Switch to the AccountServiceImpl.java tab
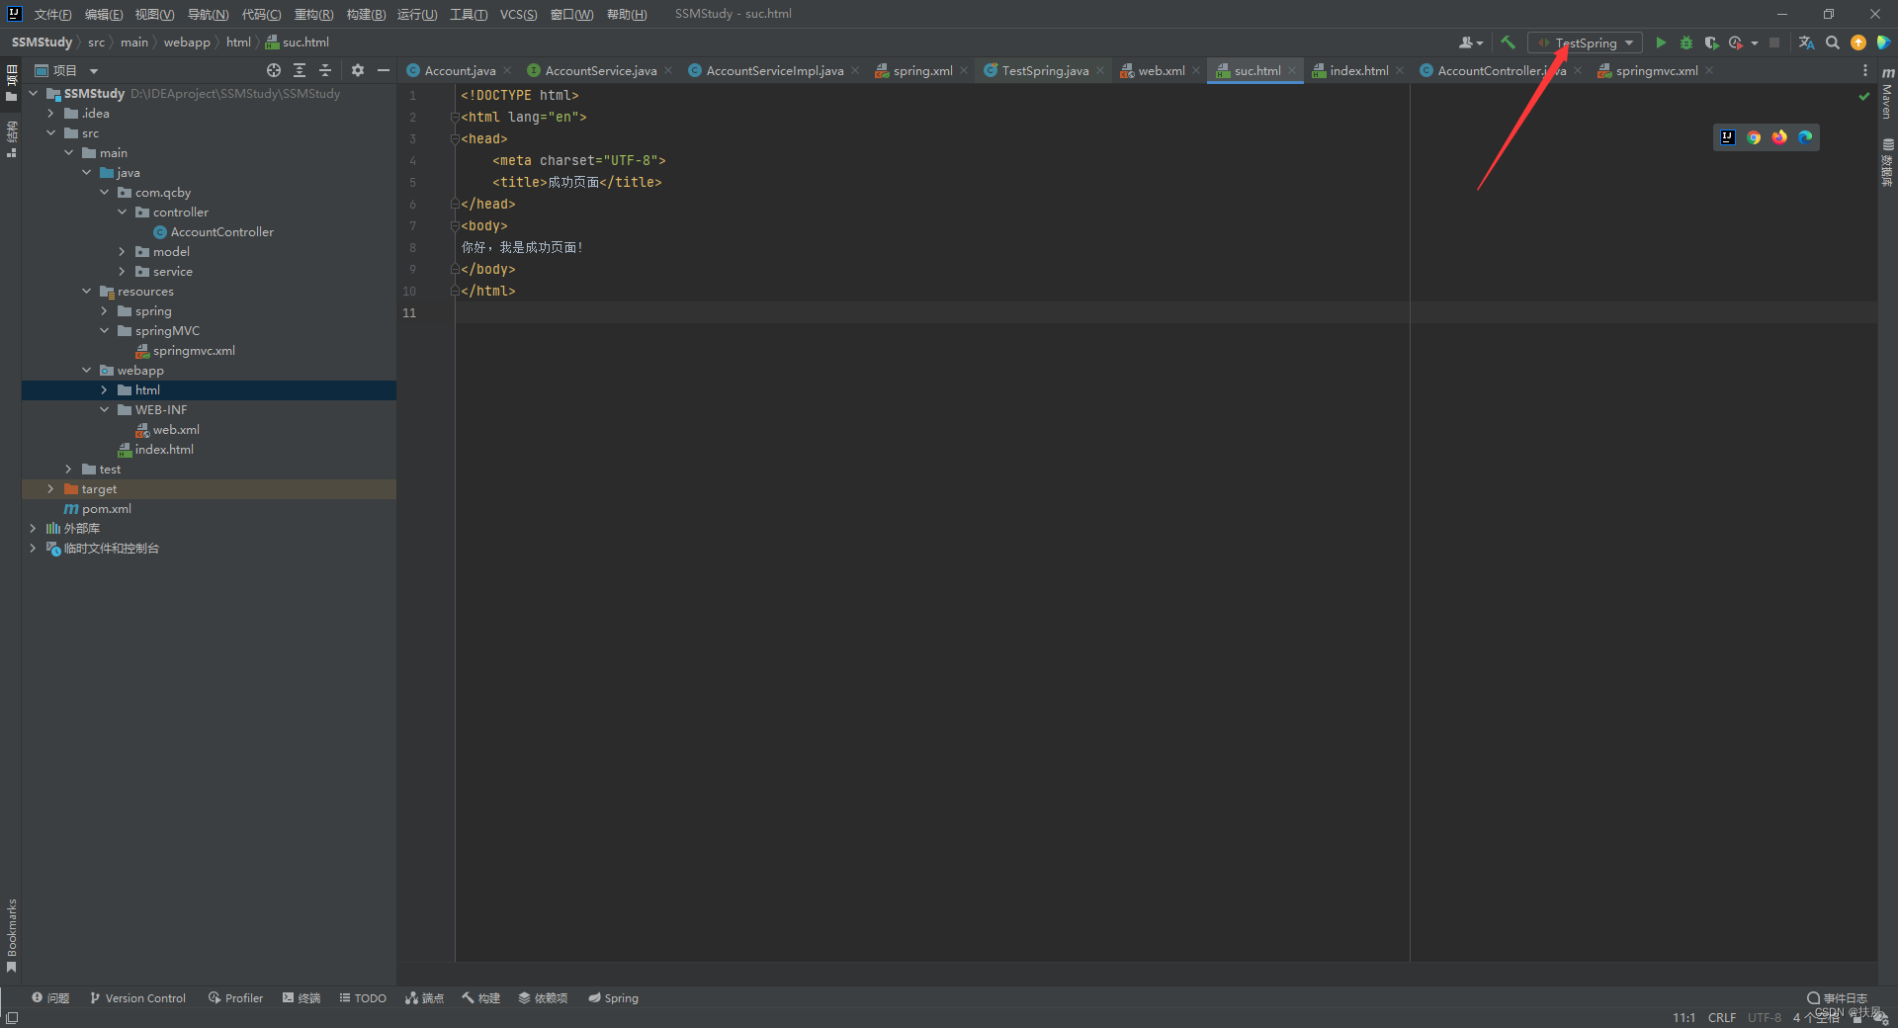The height and width of the screenshot is (1028, 1898). click(775, 70)
